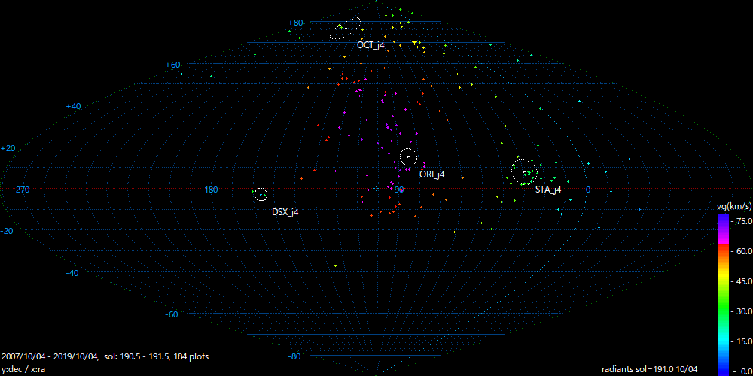
Task: Click the OCT_j4 shower label
Action: tap(370, 46)
